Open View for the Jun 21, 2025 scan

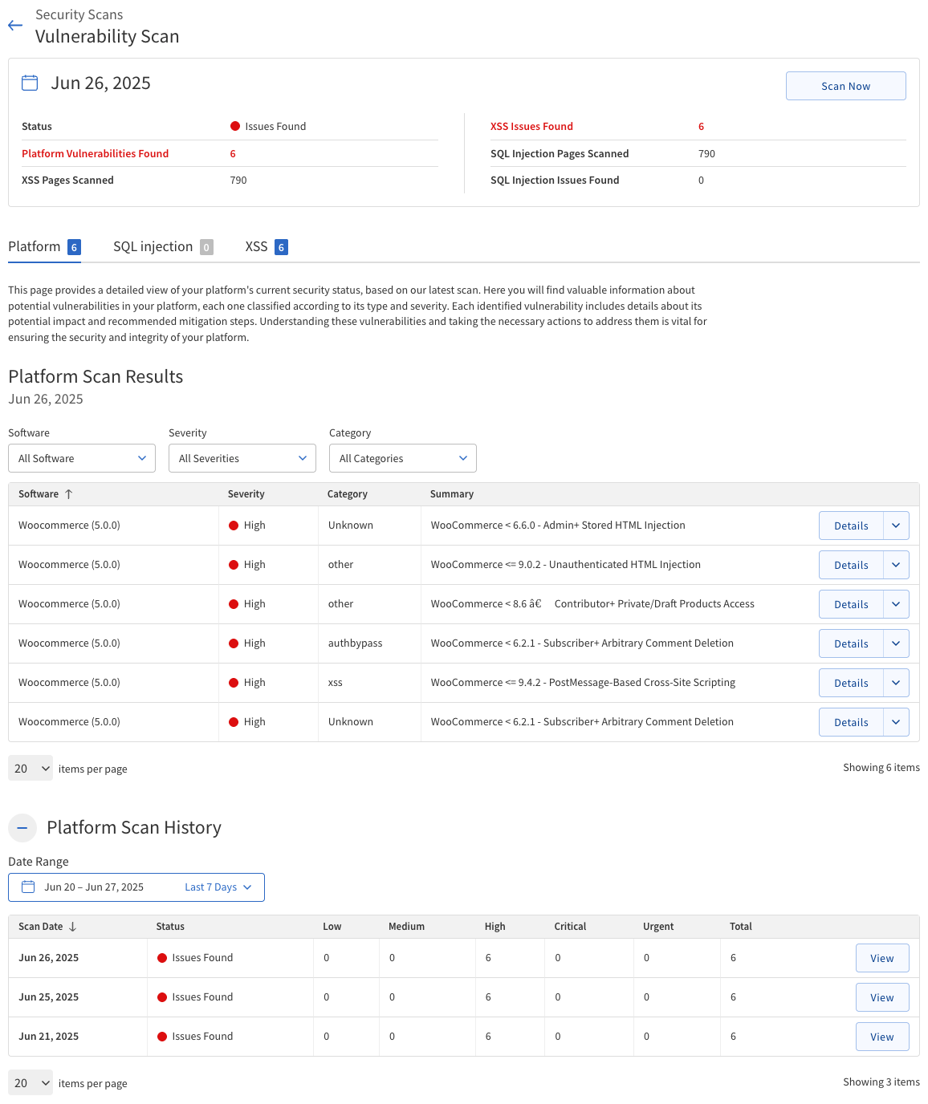882,1037
